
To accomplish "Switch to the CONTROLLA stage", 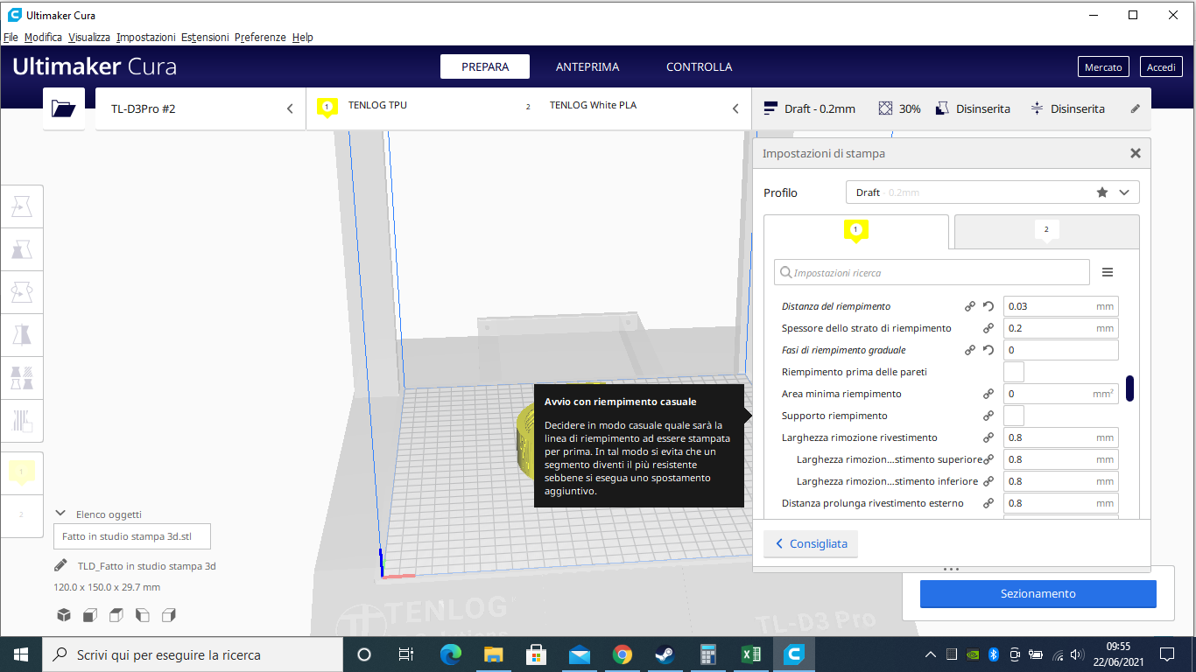I will 699,66.
